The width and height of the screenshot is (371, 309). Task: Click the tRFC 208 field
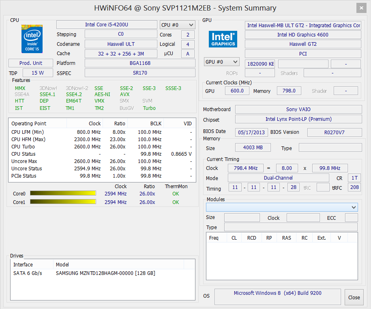coord(354,187)
